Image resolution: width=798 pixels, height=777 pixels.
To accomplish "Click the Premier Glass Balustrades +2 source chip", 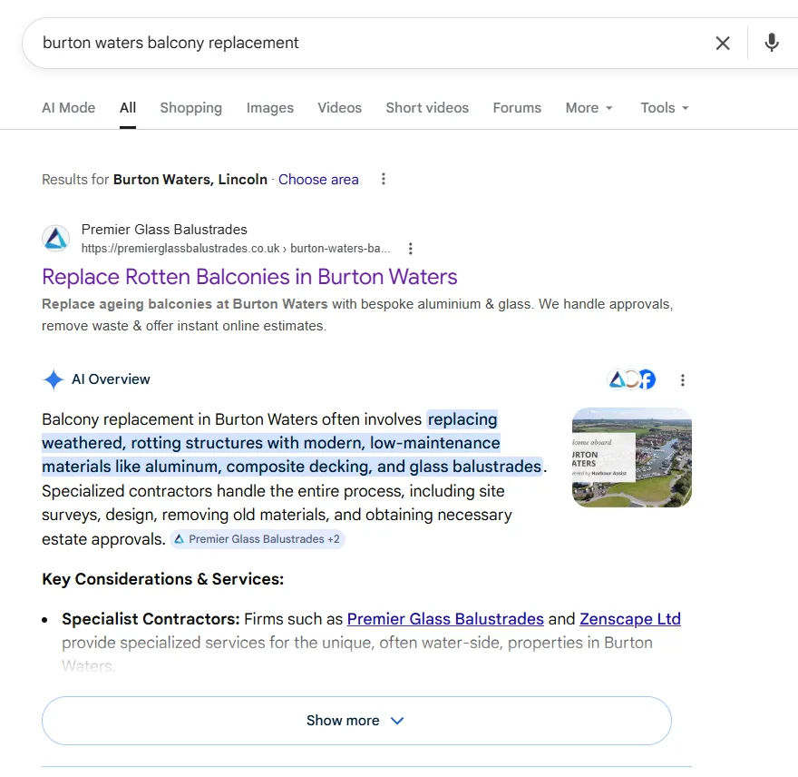I will (258, 538).
